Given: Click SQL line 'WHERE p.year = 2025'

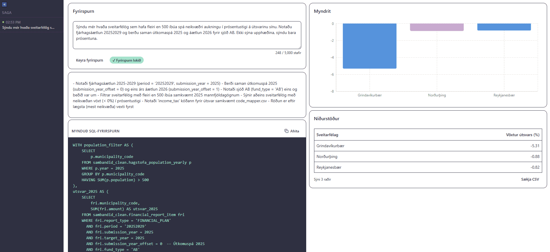Looking at the screenshot, I should 103,168.
